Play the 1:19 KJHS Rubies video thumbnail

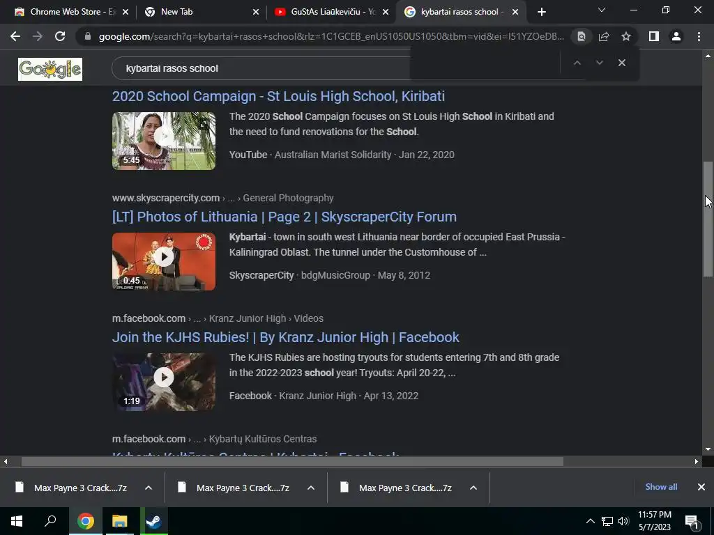pos(163,382)
